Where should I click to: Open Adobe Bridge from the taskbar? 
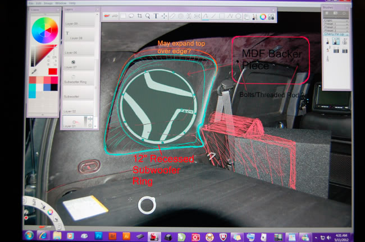pyautogui.click(x=112, y=236)
